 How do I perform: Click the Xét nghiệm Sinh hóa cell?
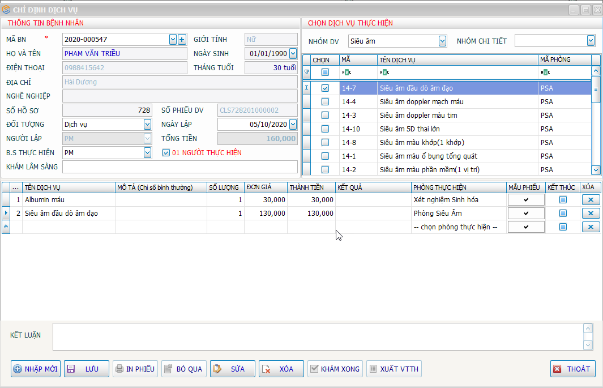pos(459,199)
